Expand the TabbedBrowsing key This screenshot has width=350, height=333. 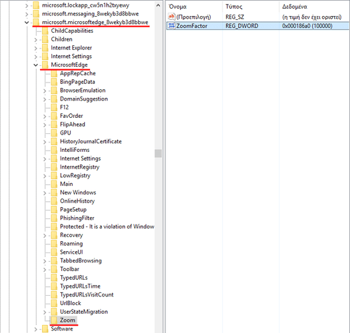point(45,261)
